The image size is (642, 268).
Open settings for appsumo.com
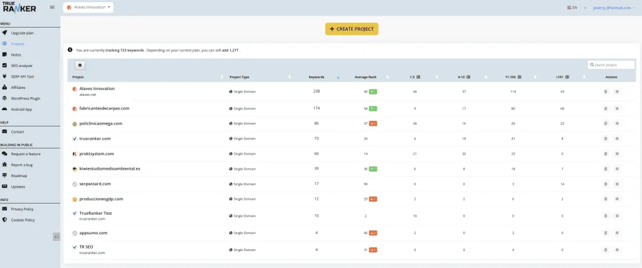coord(617,233)
